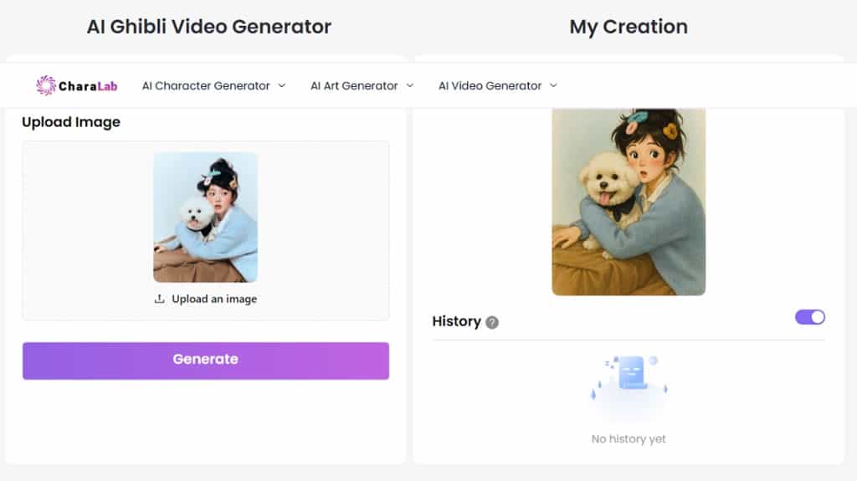This screenshot has height=481, width=857.
Task: Open the generated Ghibli-style image
Action: (x=629, y=202)
